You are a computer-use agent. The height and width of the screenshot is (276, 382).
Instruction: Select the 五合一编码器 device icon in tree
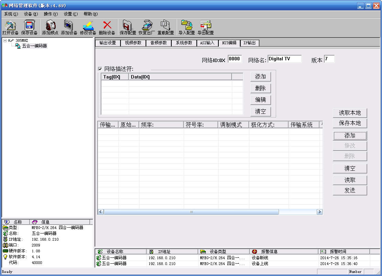click(18, 46)
